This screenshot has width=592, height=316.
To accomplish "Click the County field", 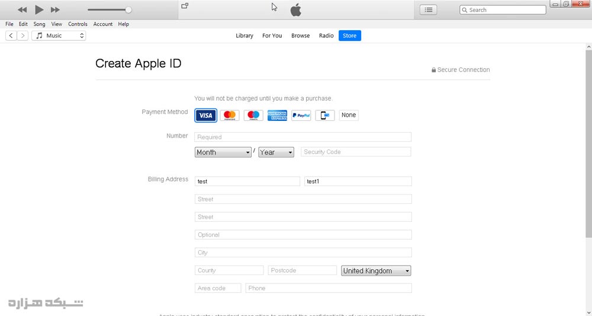I will (x=229, y=270).
